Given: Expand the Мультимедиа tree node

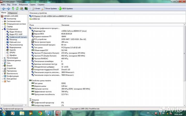Looking at the screenshot, I should point(2,58).
